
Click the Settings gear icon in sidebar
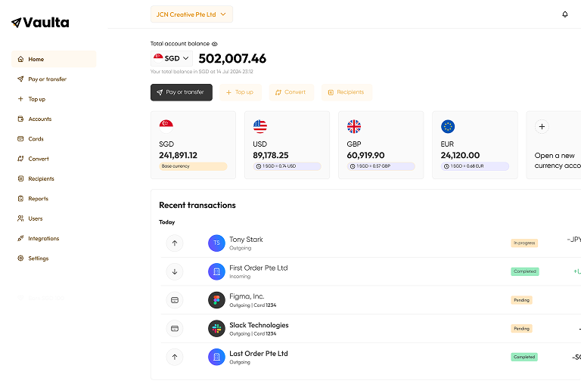20,259
